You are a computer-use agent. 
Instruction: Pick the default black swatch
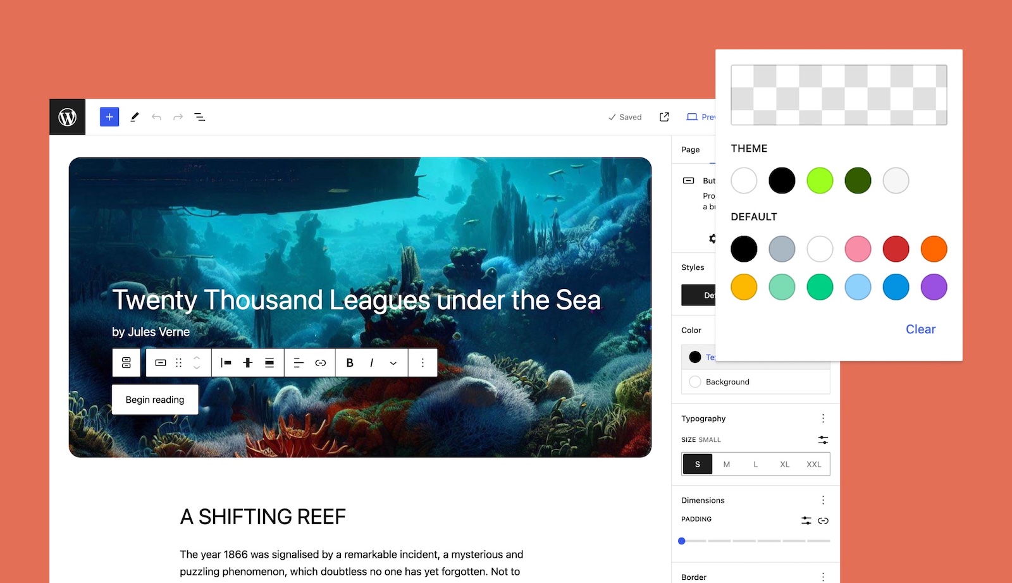tap(744, 249)
